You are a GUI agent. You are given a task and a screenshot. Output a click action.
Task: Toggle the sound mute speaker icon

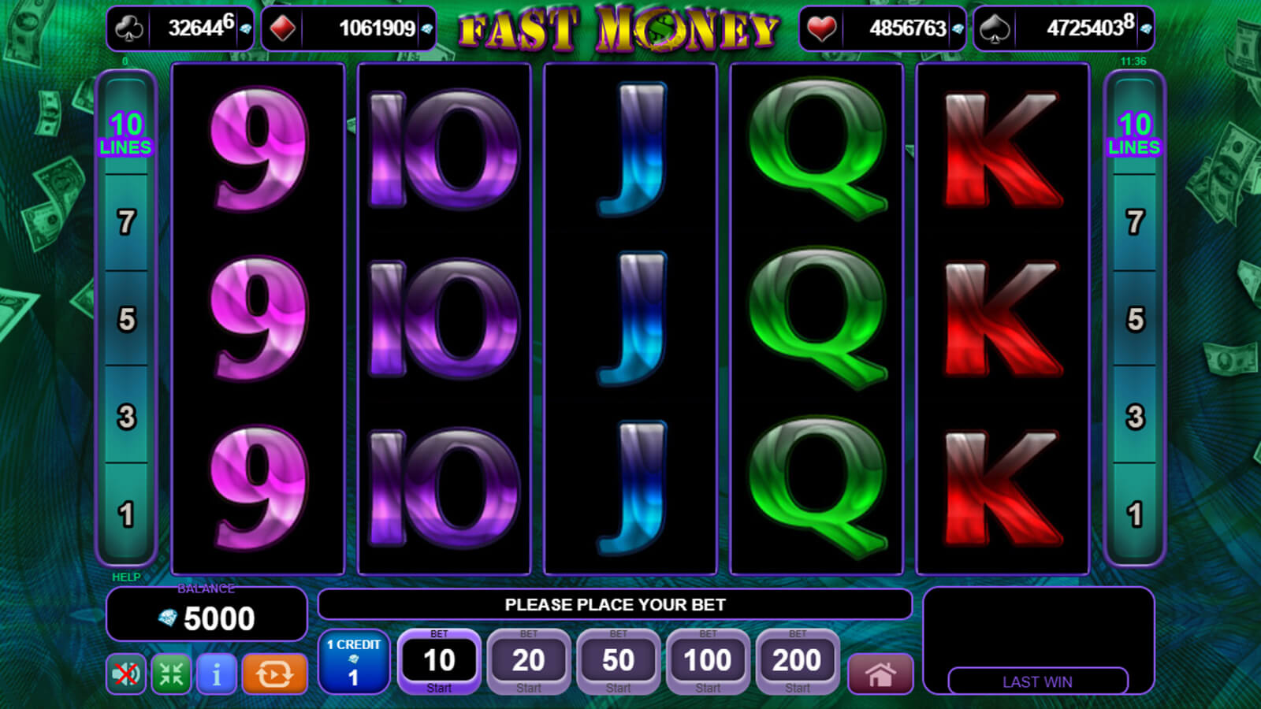point(126,674)
